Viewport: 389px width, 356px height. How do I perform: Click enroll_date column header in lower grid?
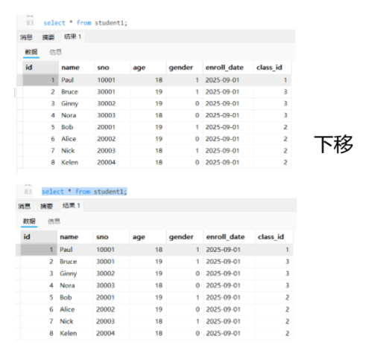pyautogui.click(x=230, y=237)
